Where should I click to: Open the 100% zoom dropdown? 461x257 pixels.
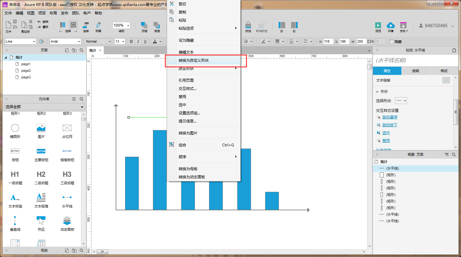pos(121,25)
